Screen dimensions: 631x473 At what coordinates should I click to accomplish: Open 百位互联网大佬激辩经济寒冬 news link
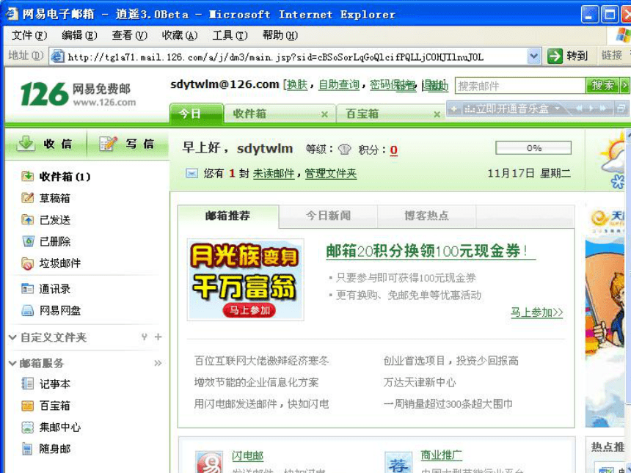(x=262, y=361)
